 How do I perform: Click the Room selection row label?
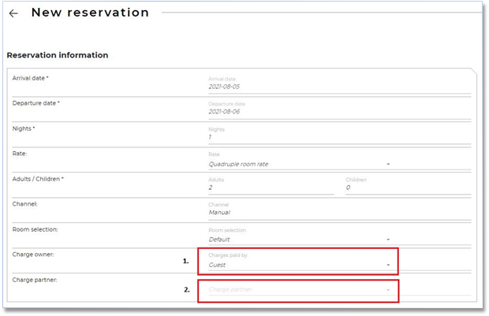36,229
